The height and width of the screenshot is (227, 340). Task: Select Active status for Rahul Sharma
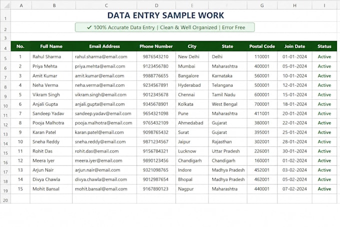pos(324,57)
